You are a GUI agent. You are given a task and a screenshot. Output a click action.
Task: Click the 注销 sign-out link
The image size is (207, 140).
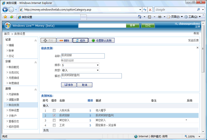197,27
